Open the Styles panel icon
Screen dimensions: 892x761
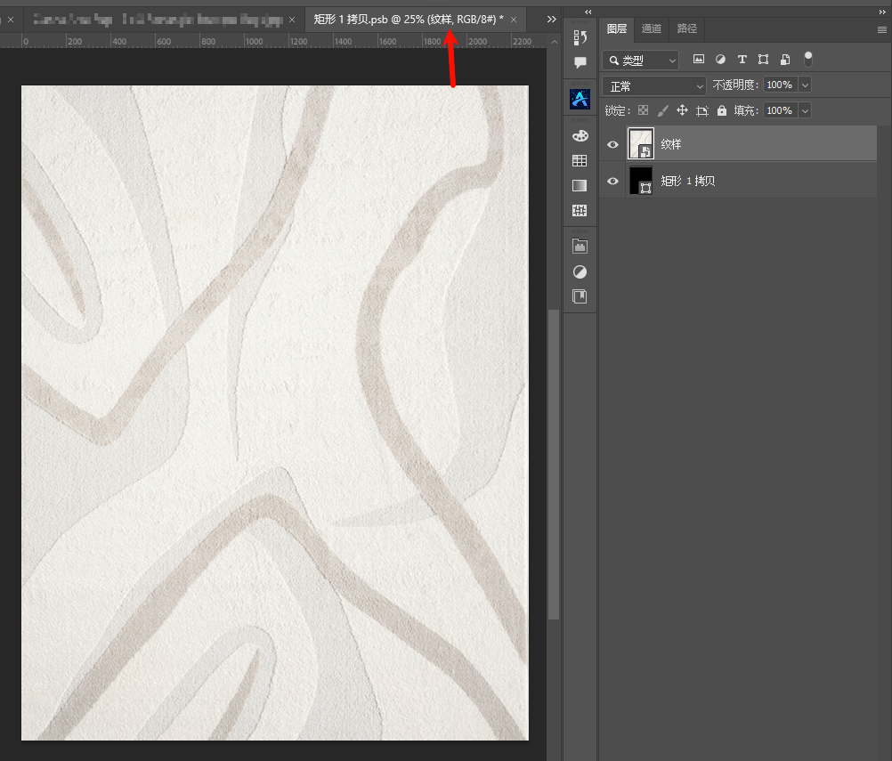[580, 296]
